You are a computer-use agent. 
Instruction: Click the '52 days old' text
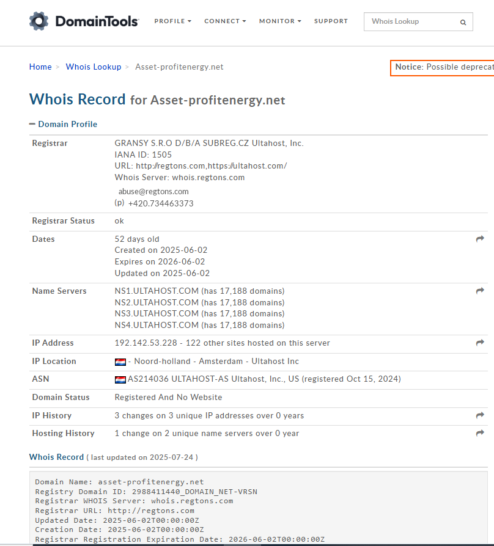click(x=137, y=239)
